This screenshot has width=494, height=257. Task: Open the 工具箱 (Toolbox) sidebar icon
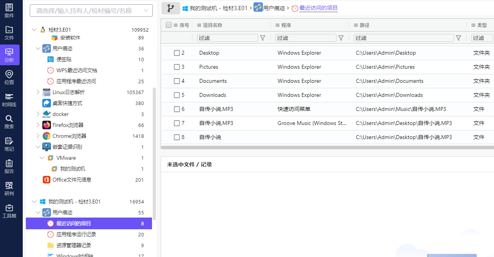(x=9, y=211)
